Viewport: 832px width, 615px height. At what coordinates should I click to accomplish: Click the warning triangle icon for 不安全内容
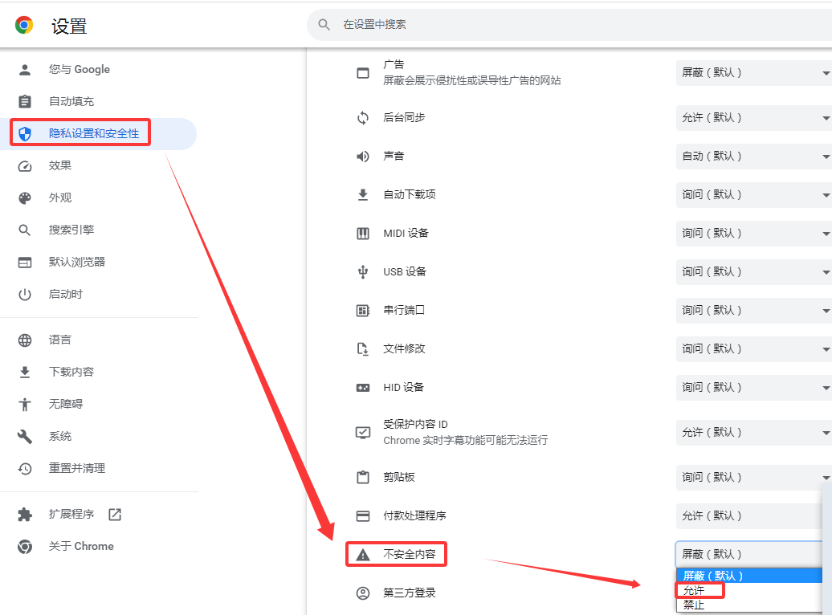point(363,554)
